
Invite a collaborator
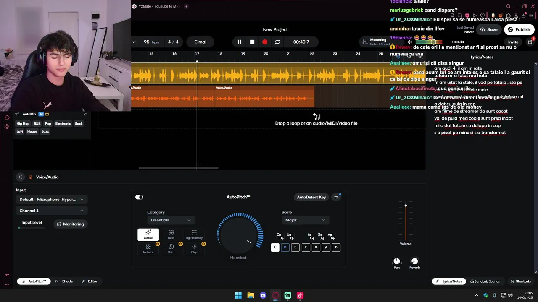513,42
